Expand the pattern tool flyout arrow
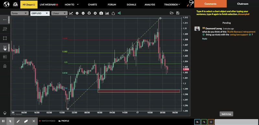259x125 pixels. point(9,48)
